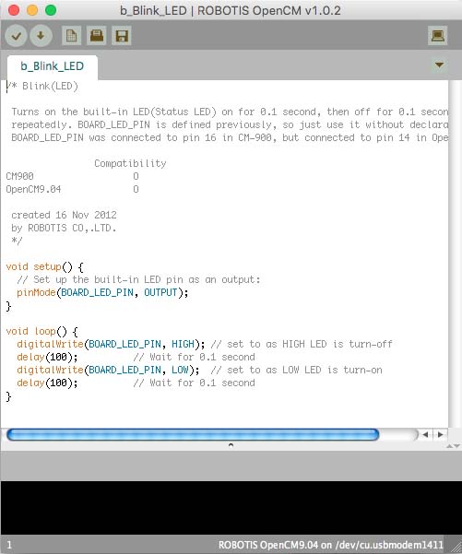Screen dimensions: 462x554
Task: Click the "void setup() {" line
Action: 45,266
